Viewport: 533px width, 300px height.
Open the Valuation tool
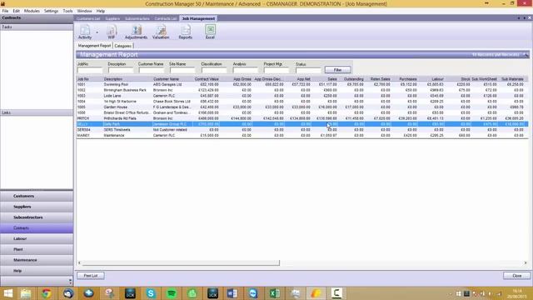pos(161,32)
